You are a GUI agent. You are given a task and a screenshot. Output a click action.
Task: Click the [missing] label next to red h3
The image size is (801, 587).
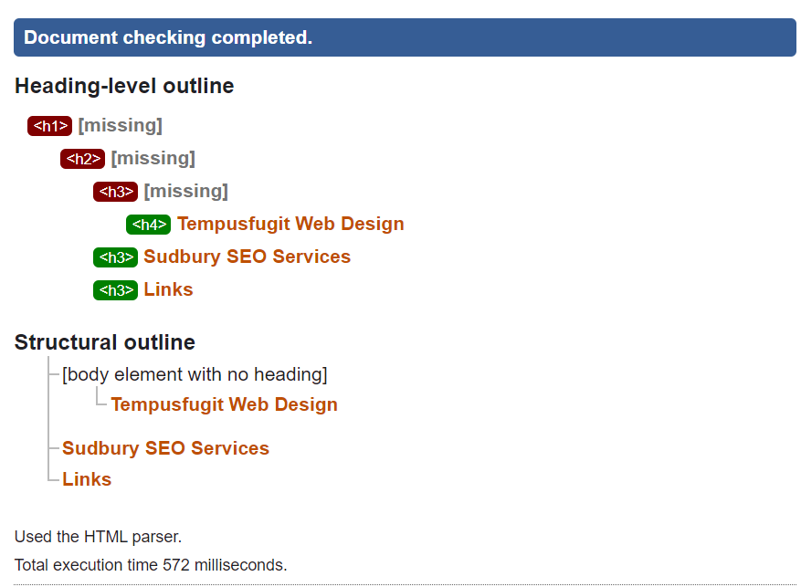(186, 192)
